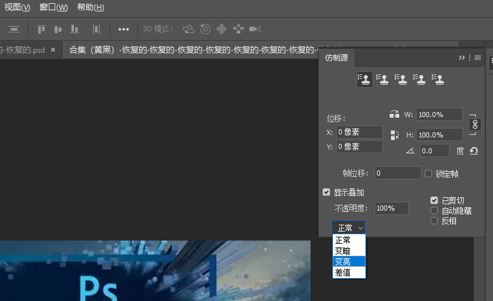Screen dimensions: 493x301
Task: Switch to the 合集（黄黑）document tab
Action: pyautogui.click(x=193, y=50)
